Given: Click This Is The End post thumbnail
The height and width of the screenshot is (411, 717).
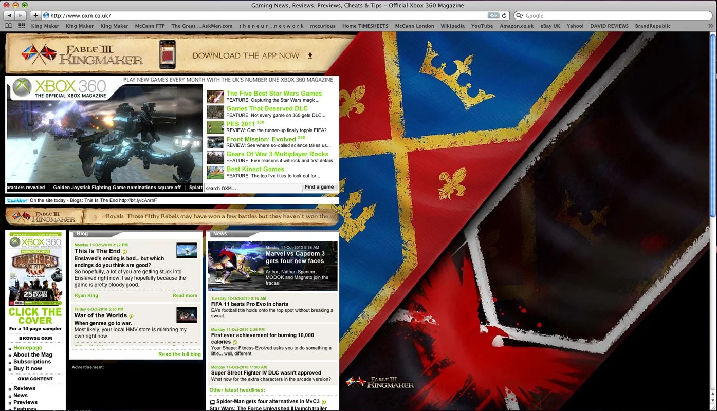Looking at the screenshot, I should click(x=187, y=250).
